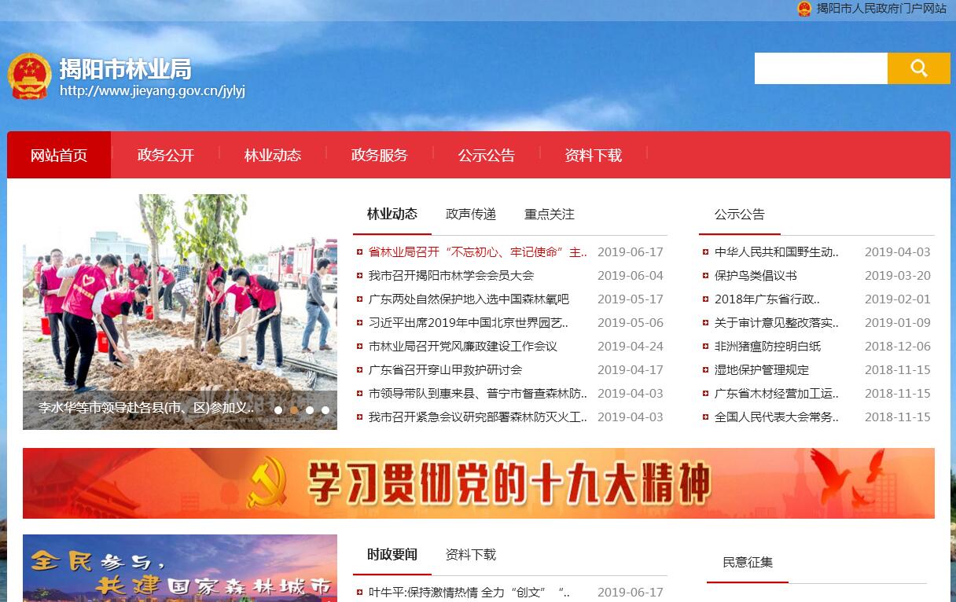The height and width of the screenshot is (602, 956).
Task: Open the 资料下载 navigation item in the red bar
Action: pos(593,155)
